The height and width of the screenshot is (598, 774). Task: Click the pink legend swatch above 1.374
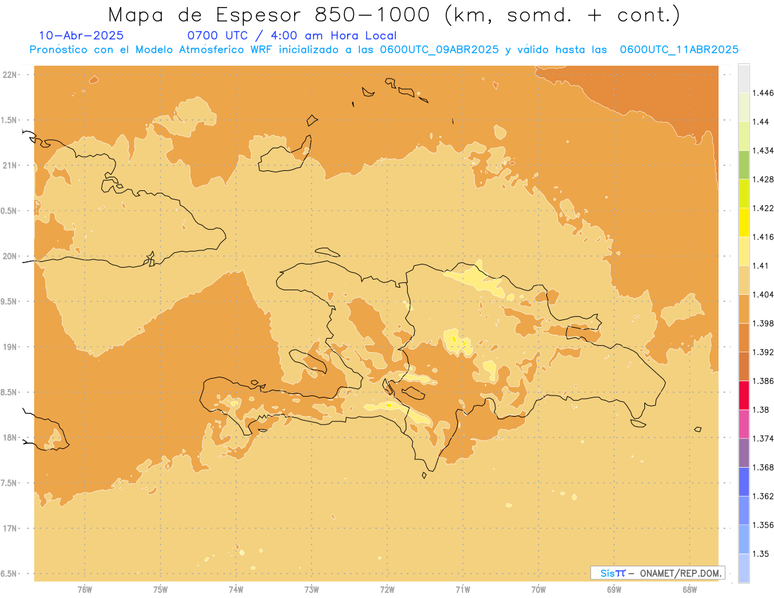coord(744,423)
